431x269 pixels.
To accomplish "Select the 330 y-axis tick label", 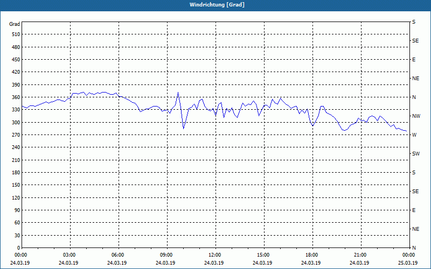I will pos(16,110).
